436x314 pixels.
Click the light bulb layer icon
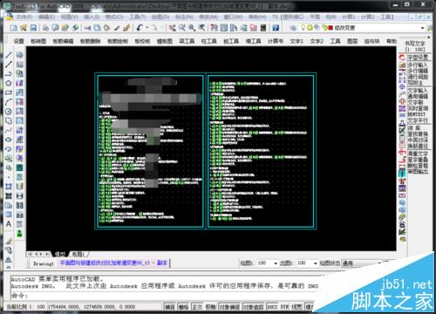pos(303,28)
